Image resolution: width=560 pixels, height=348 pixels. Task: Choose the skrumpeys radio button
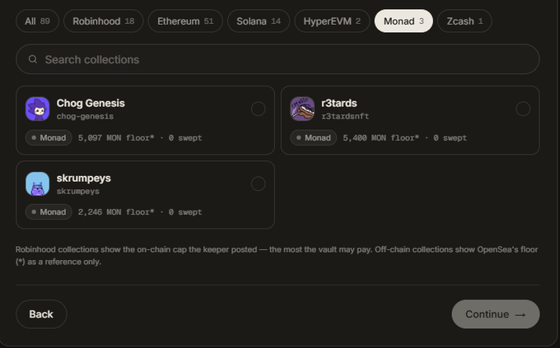[259, 183]
